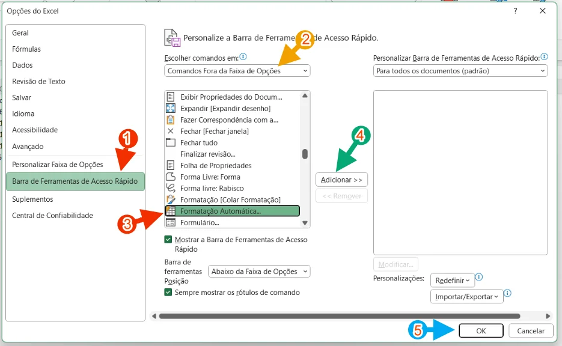Select Formatação Automática... command text
Image resolution: width=562 pixels, height=346 pixels.
[x=221, y=211]
